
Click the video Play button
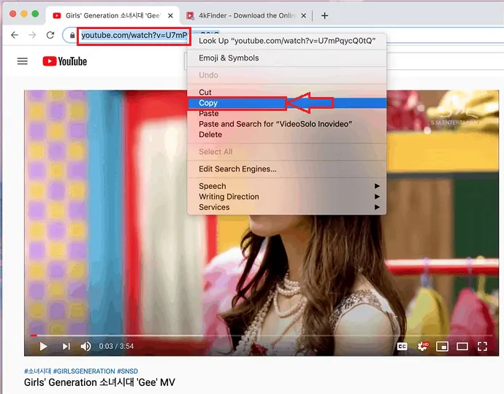coord(43,347)
